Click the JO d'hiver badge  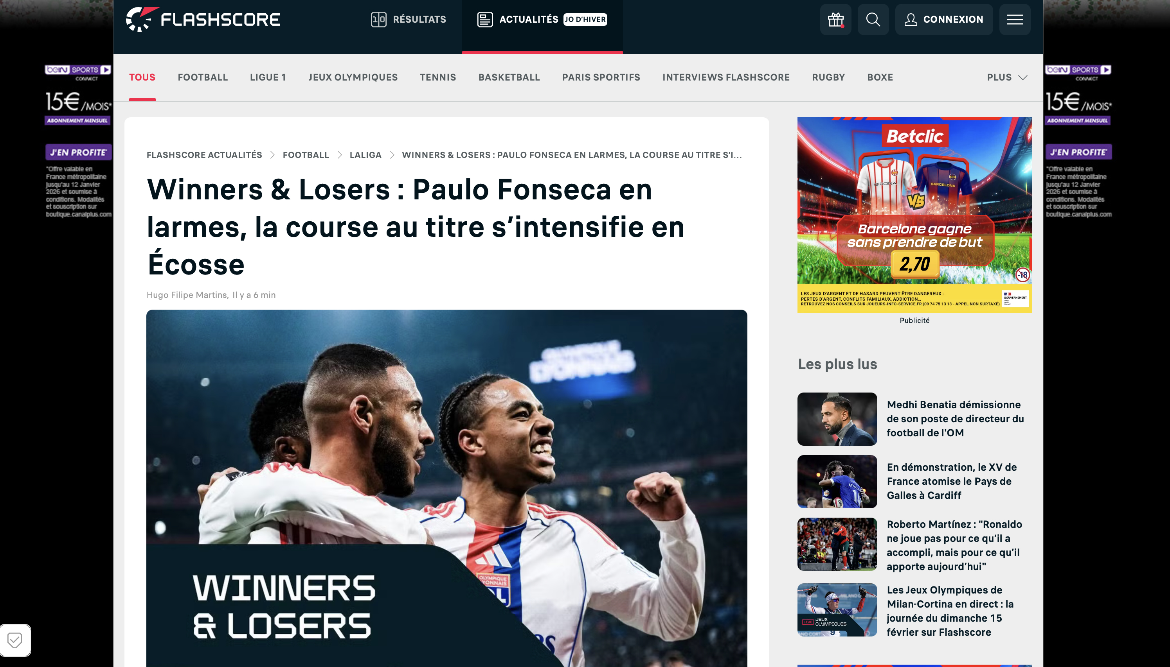[585, 19]
